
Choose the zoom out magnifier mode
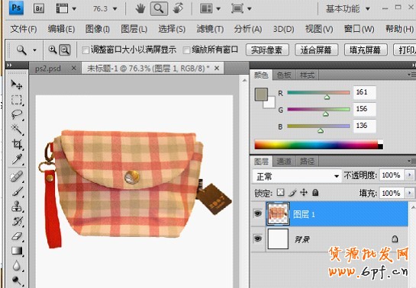click(65, 50)
